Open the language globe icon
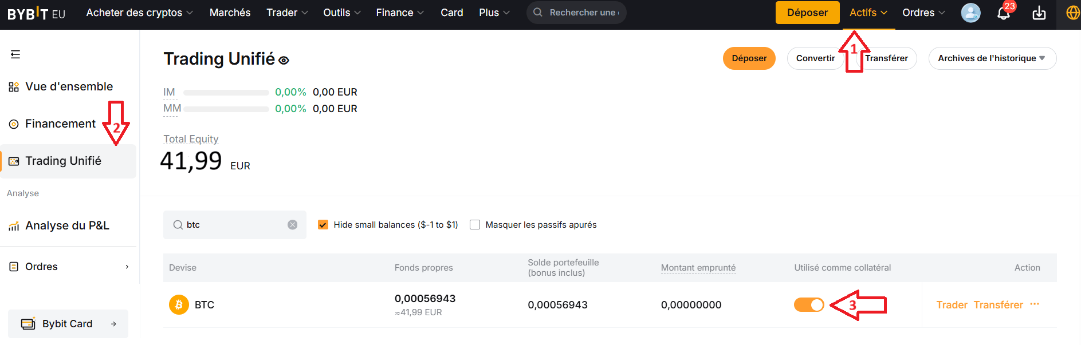 [1073, 13]
